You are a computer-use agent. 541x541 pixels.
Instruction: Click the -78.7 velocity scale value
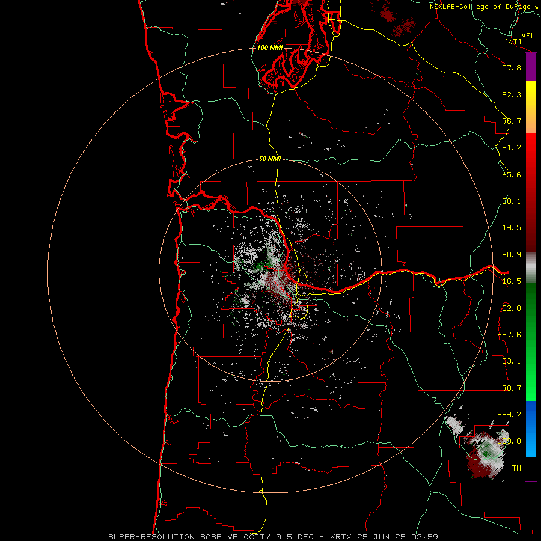tap(509, 388)
